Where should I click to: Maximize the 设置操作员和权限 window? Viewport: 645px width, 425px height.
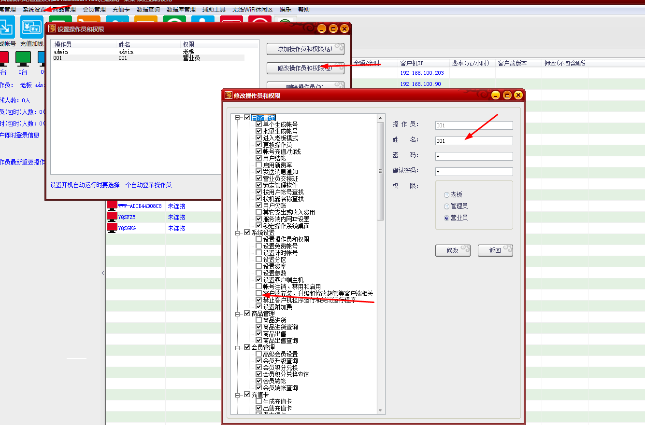click(x=333, y=28)
